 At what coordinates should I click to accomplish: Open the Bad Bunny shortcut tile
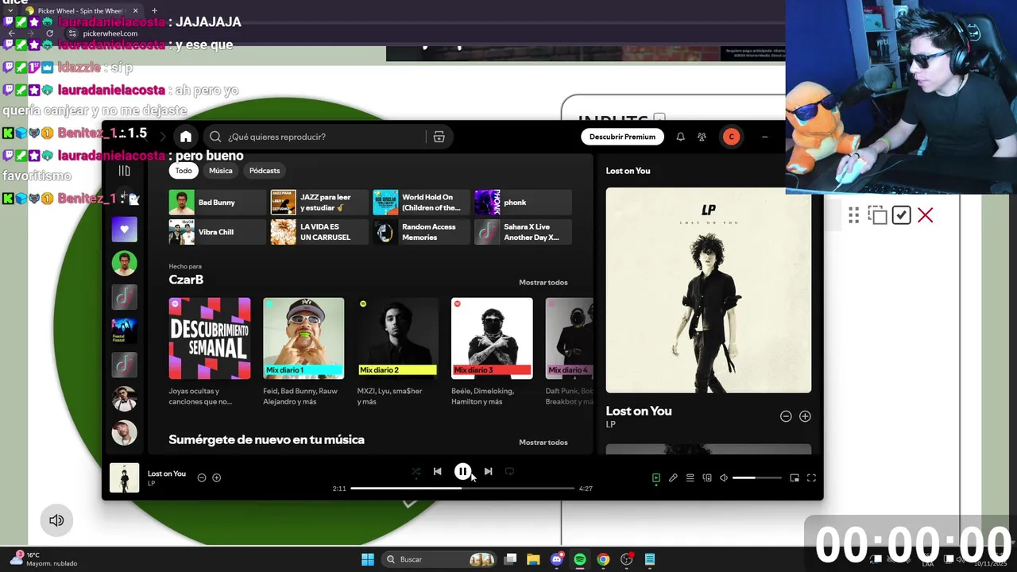pos(217,203)
